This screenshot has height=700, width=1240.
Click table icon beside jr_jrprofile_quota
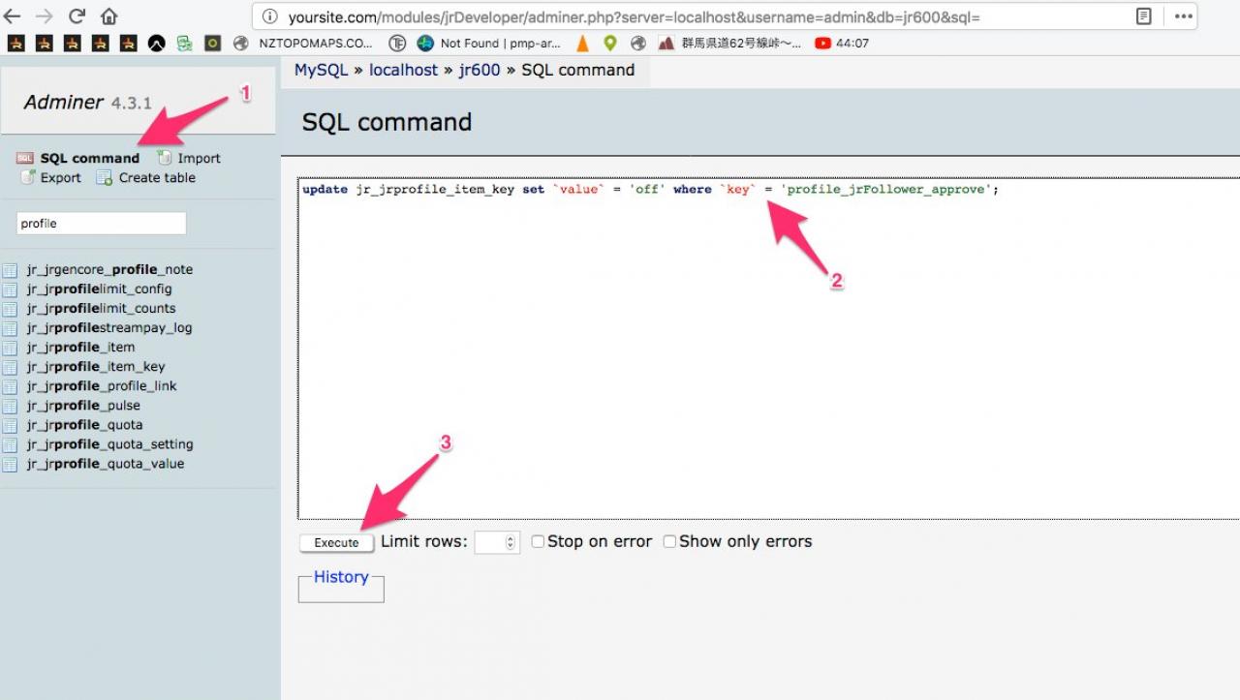[x=10, y=425]
